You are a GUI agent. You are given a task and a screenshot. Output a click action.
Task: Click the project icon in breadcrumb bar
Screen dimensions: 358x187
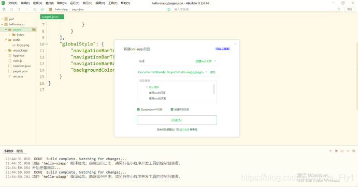(50, 9)
